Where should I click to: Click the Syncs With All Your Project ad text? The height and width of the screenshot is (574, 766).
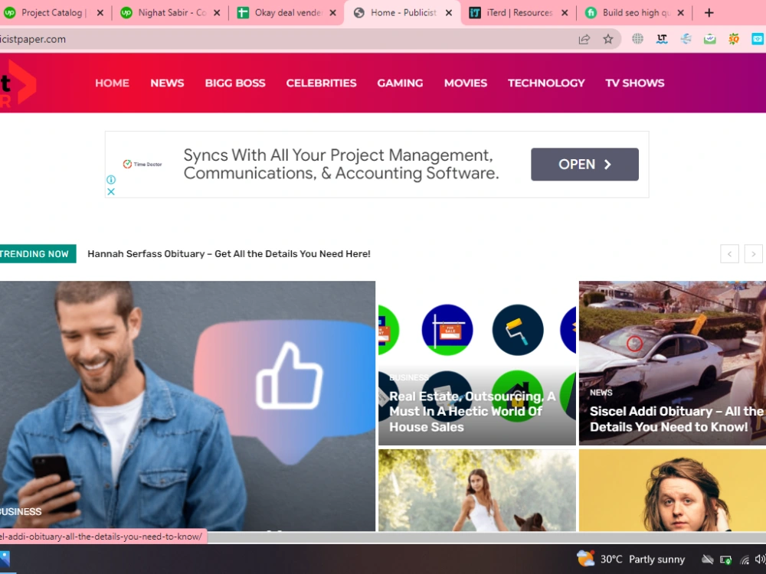point(341,164)
